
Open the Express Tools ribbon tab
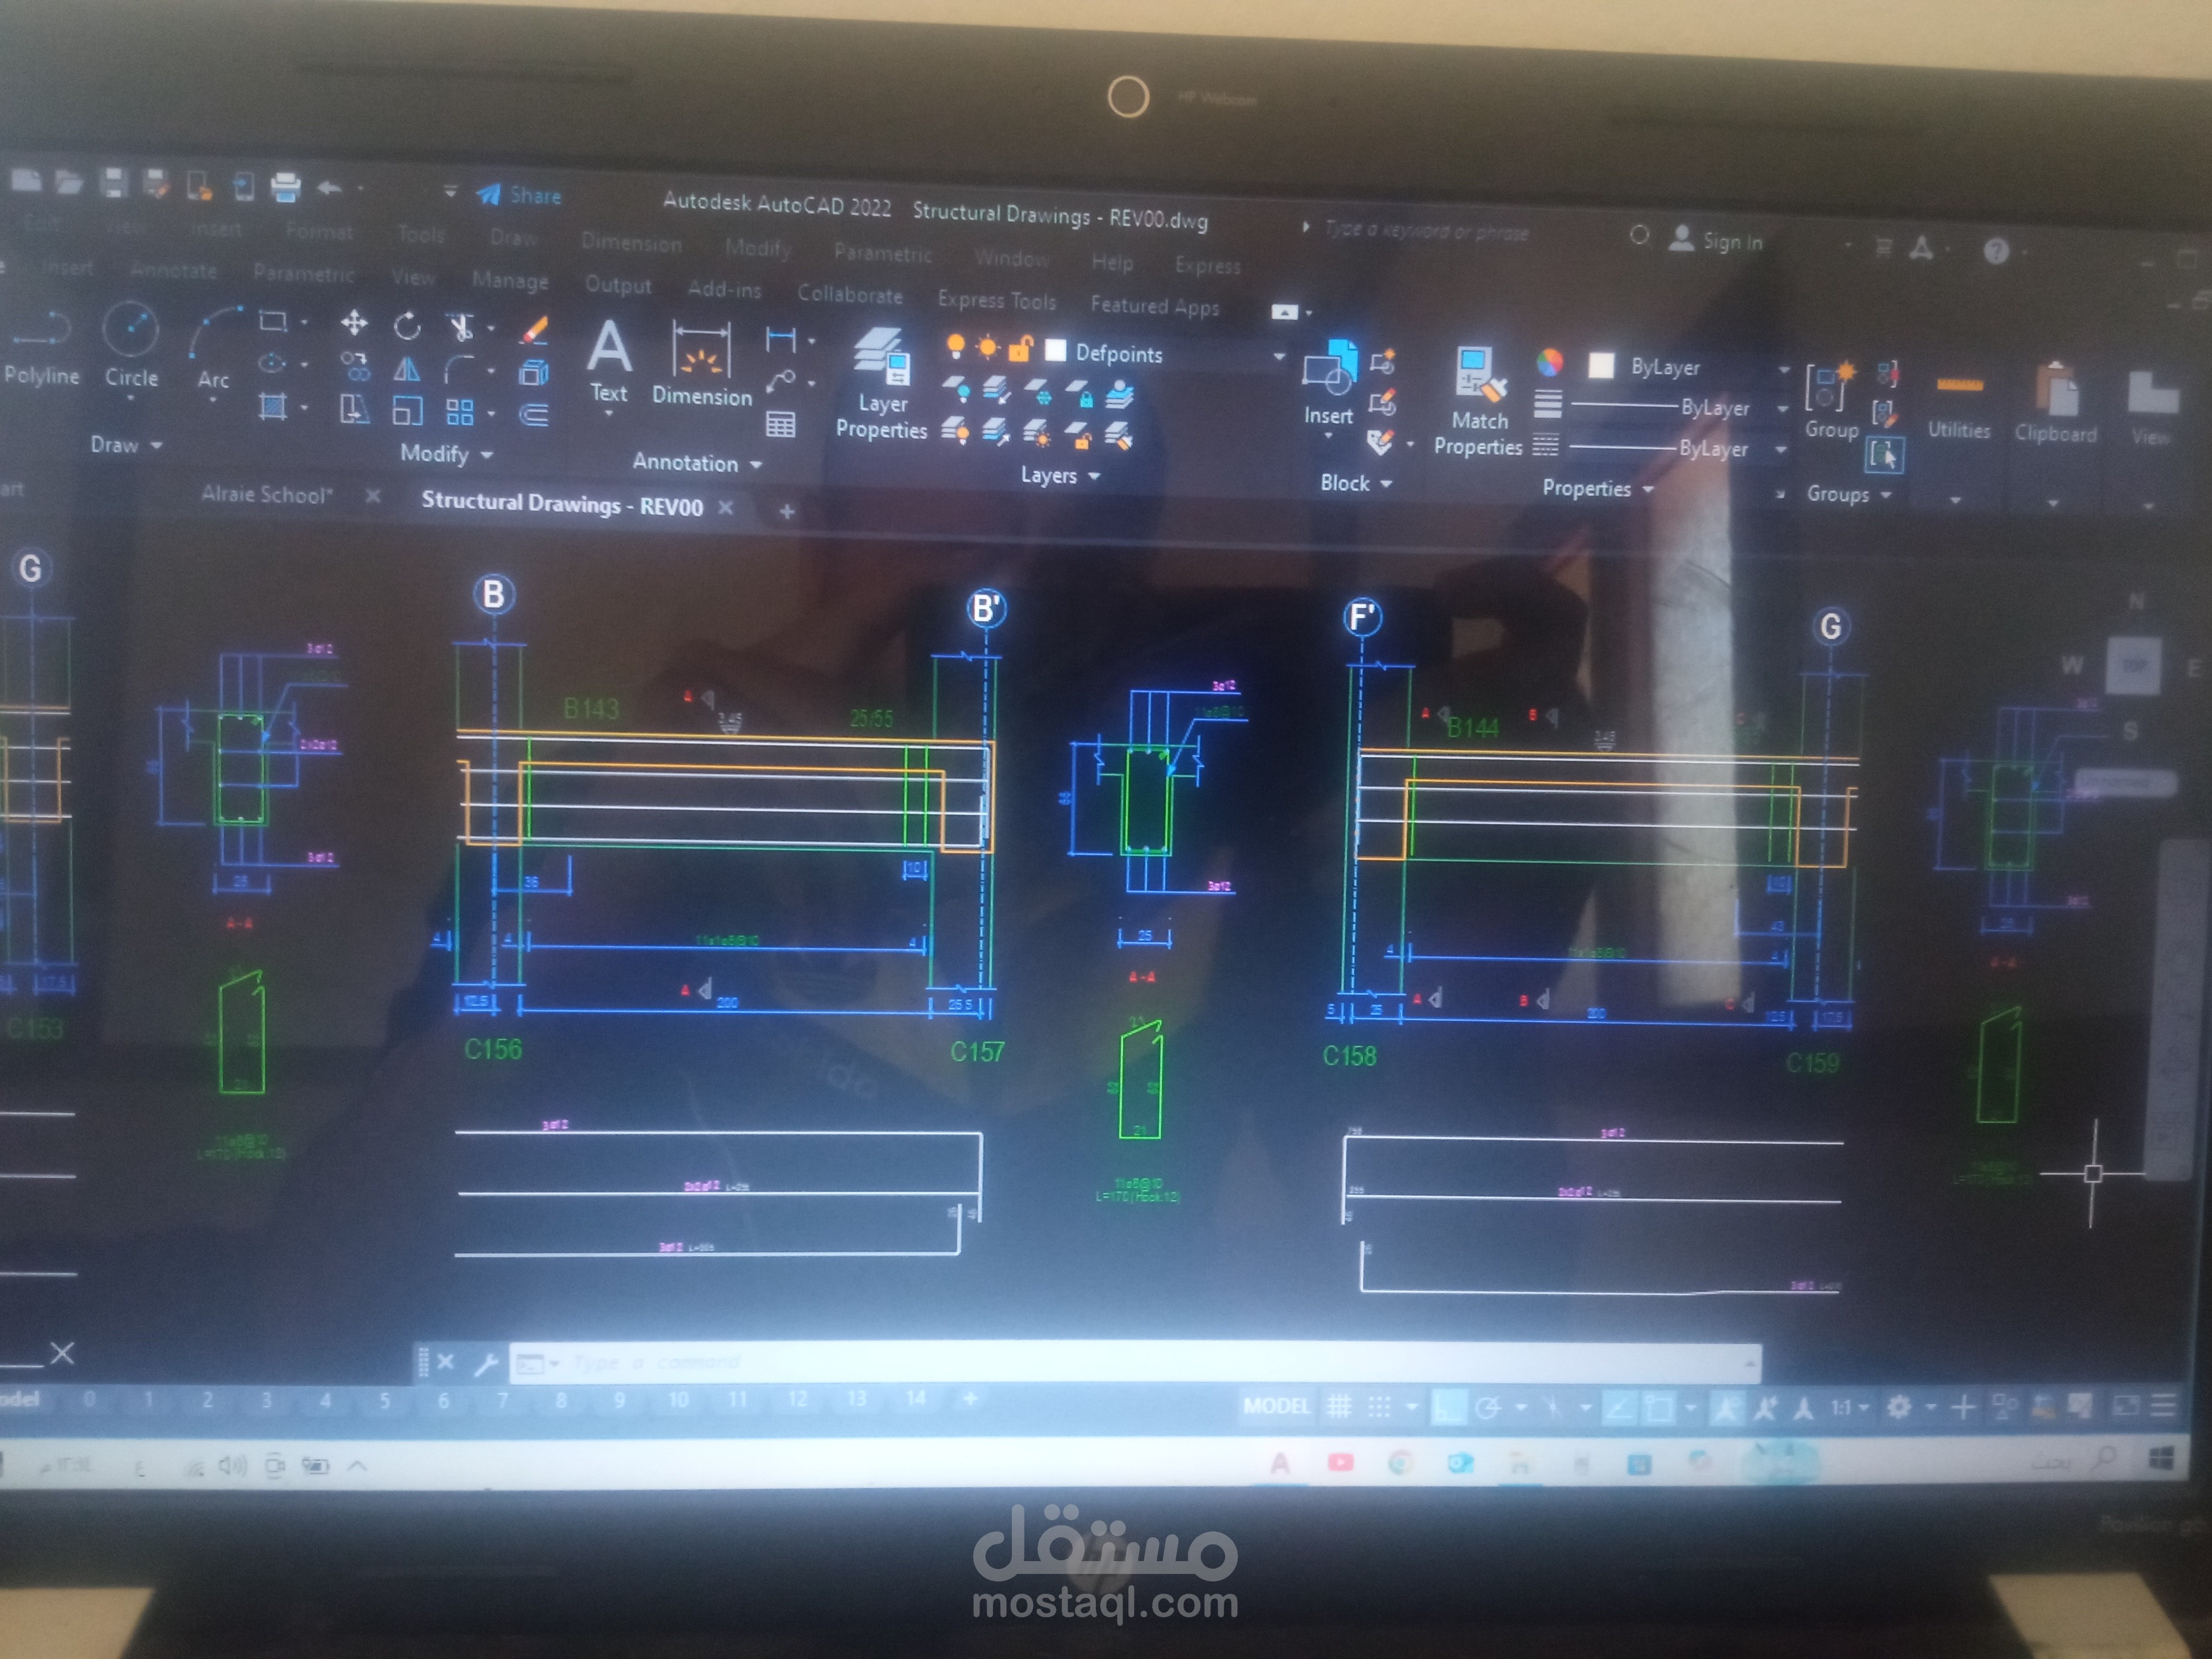click(x=996, y=300)
